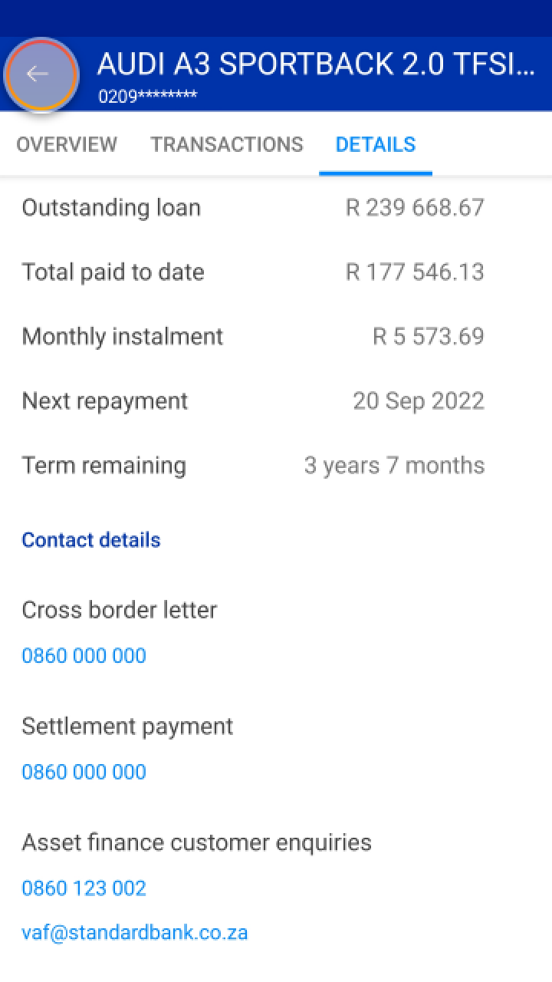The height and width of the screenshot is (982, 552).
Task: Email vaf@standardbank.co.za
Action: pos(135,933)
